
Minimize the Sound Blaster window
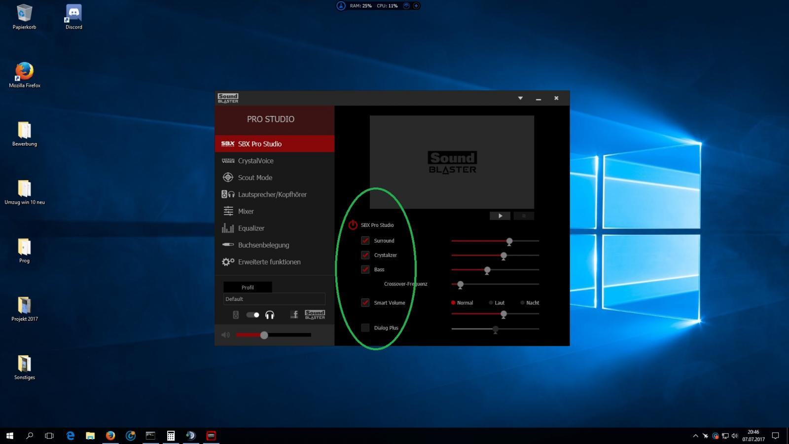538,99
